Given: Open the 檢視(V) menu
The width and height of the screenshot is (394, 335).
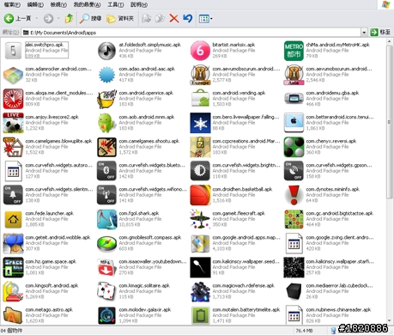Looking at the screenshot, I should pyautogui.click(x=58, y=4).
